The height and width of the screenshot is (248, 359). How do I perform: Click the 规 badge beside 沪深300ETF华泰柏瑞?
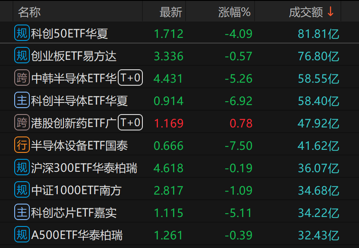point(22,167)
